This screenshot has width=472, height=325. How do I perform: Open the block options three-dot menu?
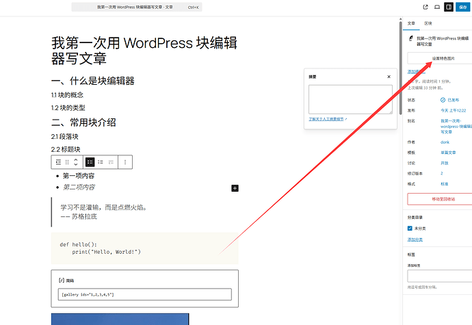click(x=125, y=162)
